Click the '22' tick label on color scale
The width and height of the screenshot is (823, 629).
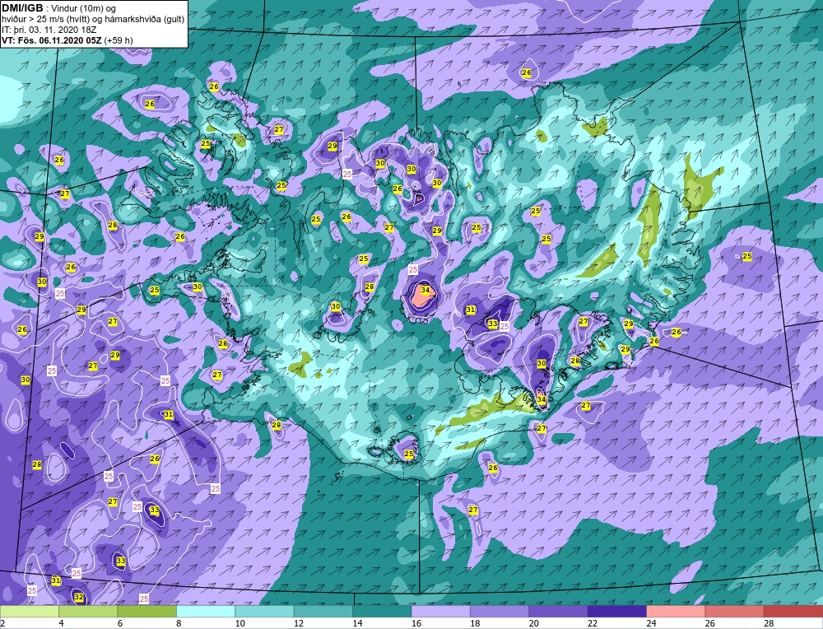click(x=593, y=623)
